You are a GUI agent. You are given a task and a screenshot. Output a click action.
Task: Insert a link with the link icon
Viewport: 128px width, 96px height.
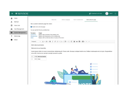point(55,41)
